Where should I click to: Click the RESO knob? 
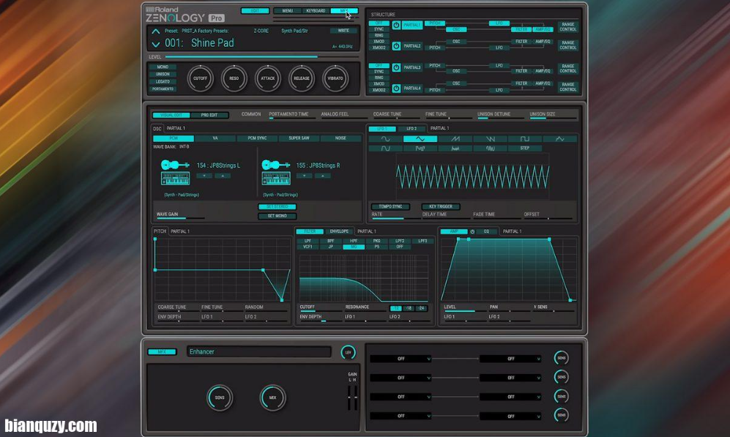[234, 78]
